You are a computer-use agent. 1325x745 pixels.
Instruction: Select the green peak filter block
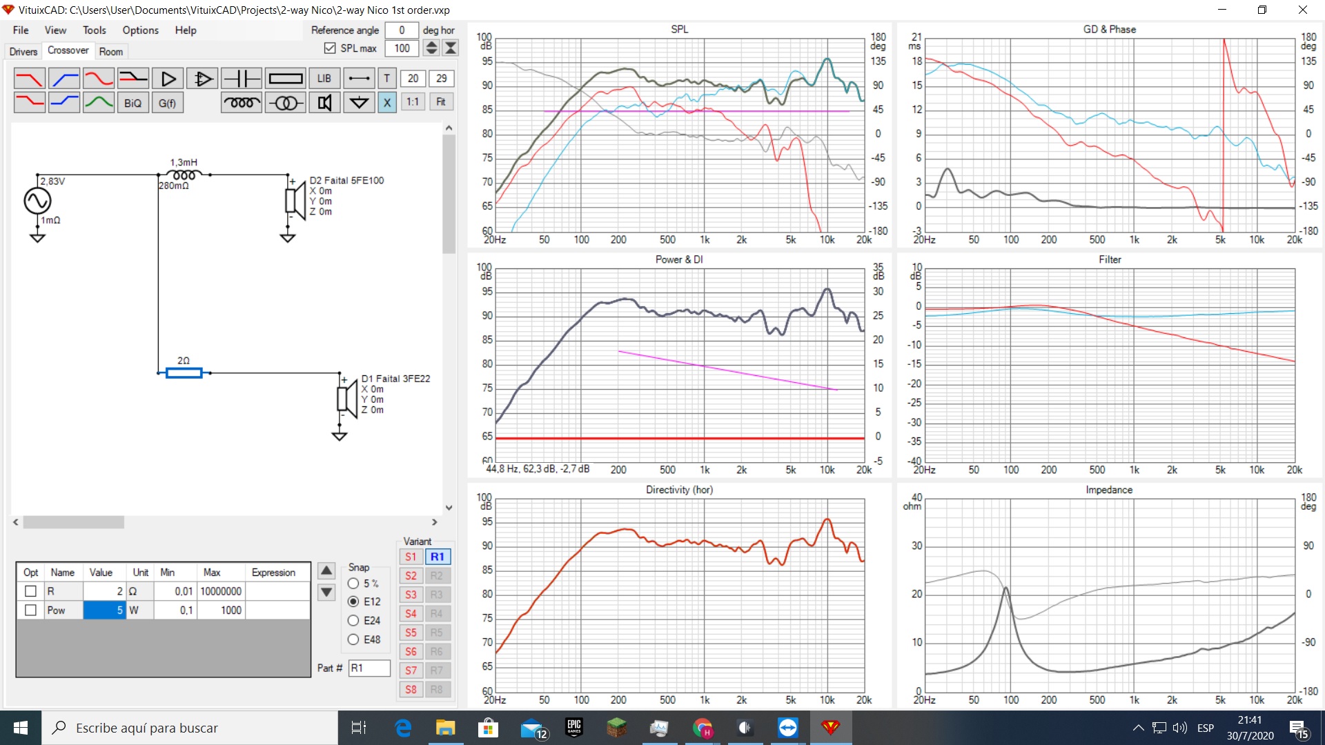(99, 103)
